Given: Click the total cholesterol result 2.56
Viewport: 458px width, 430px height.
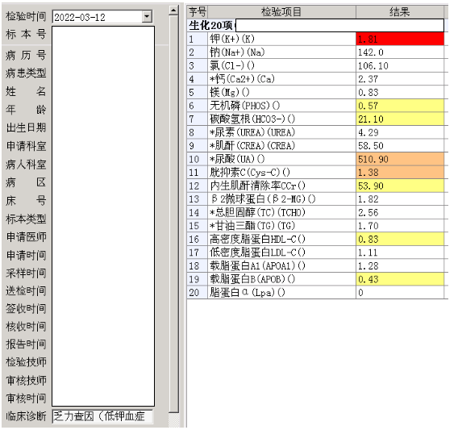Looking at the screenshot, I should tap(400, 212).
